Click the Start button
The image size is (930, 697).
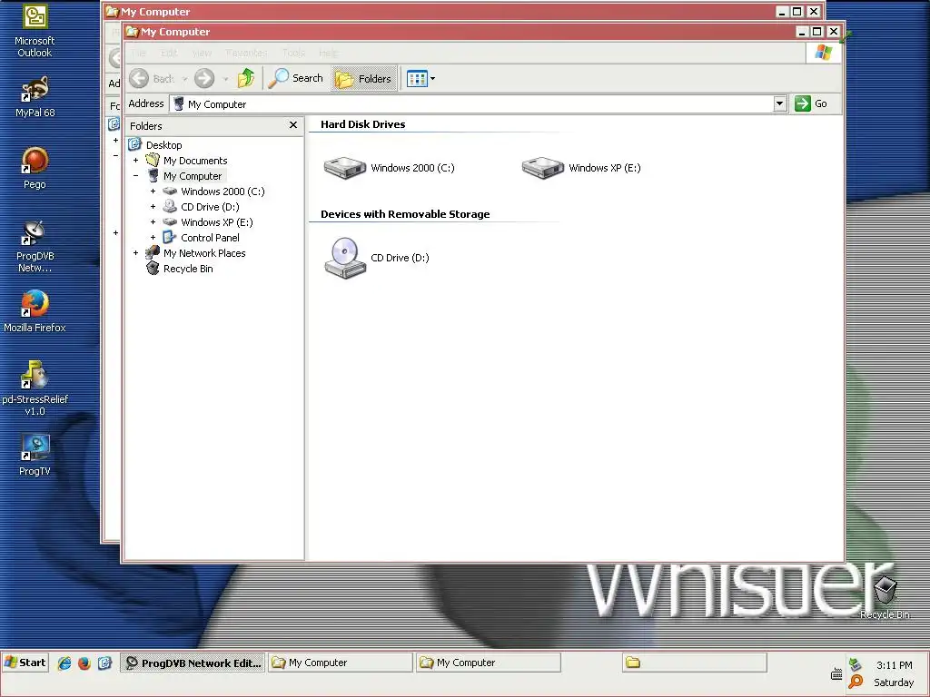[25, 663]
